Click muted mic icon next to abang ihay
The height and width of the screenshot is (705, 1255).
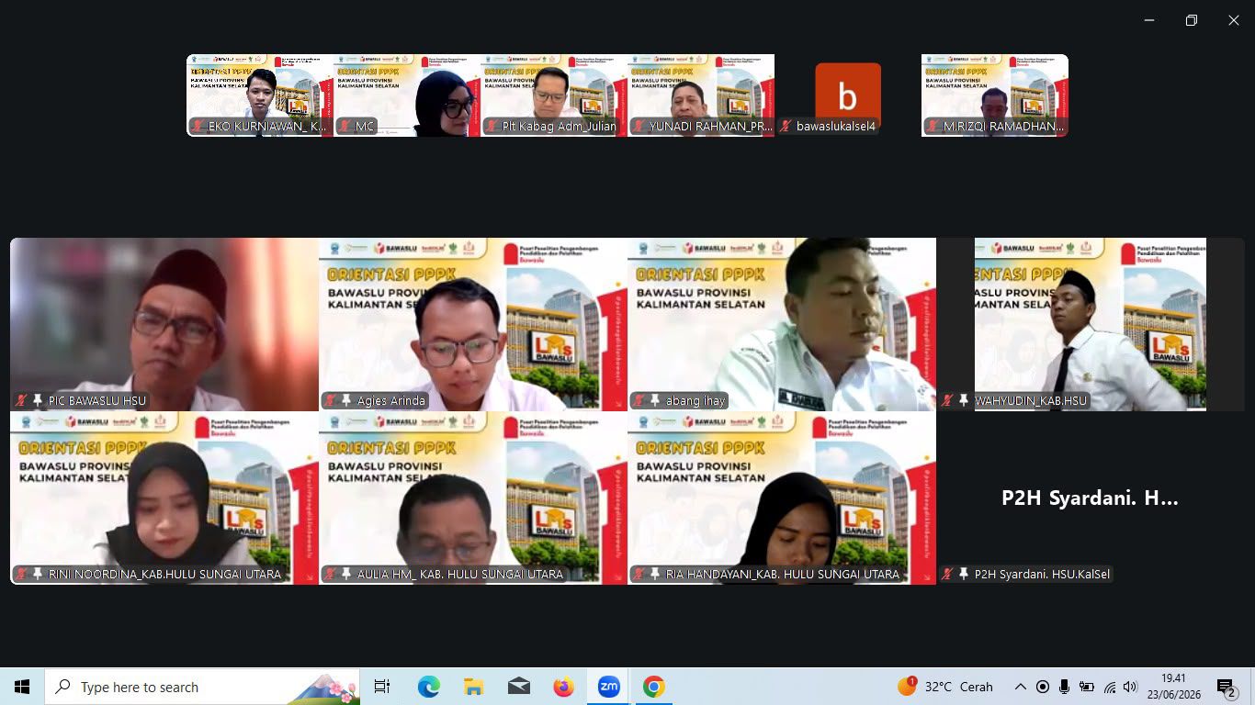click(x=639, y=401)
